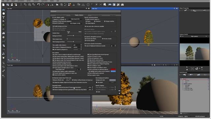Click the mirror triangles icon in top toolbar
The image size is (211, 119).
83,5
